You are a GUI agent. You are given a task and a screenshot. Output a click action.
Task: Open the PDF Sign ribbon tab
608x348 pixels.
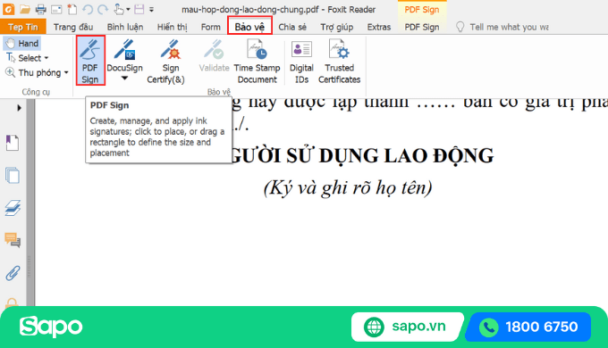(x=422, y=27)
